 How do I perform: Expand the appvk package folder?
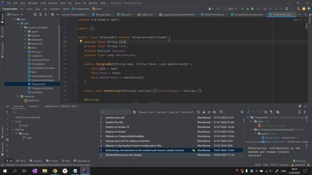25,32
